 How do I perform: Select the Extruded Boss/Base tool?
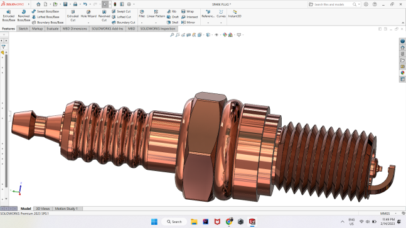click(x=9, y=16)
